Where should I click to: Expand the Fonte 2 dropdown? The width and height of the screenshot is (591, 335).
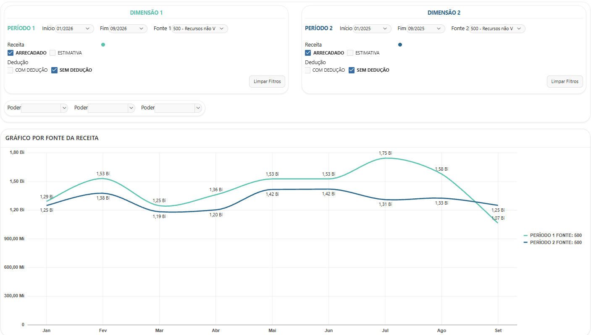click(x=497, y=29)
